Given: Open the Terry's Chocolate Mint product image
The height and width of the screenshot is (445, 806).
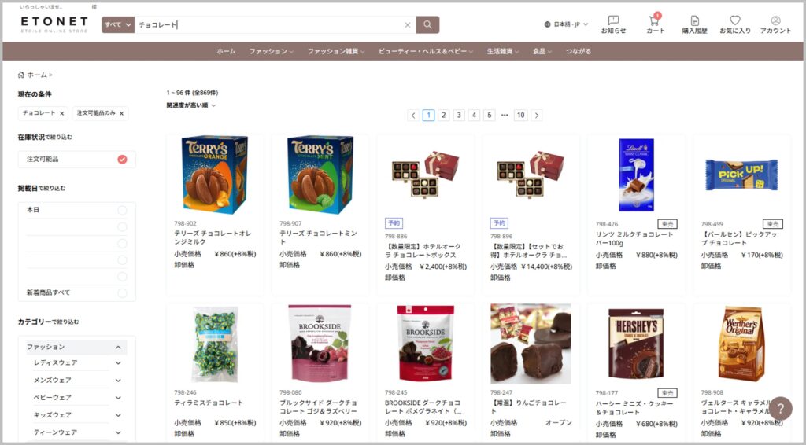Looking at the screenshot, I should [320, 175].
